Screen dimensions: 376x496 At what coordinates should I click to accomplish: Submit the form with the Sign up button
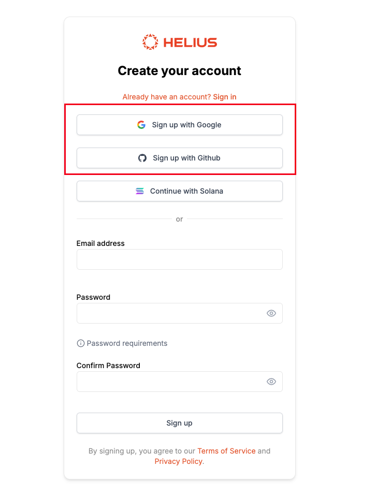coord(179,423)
